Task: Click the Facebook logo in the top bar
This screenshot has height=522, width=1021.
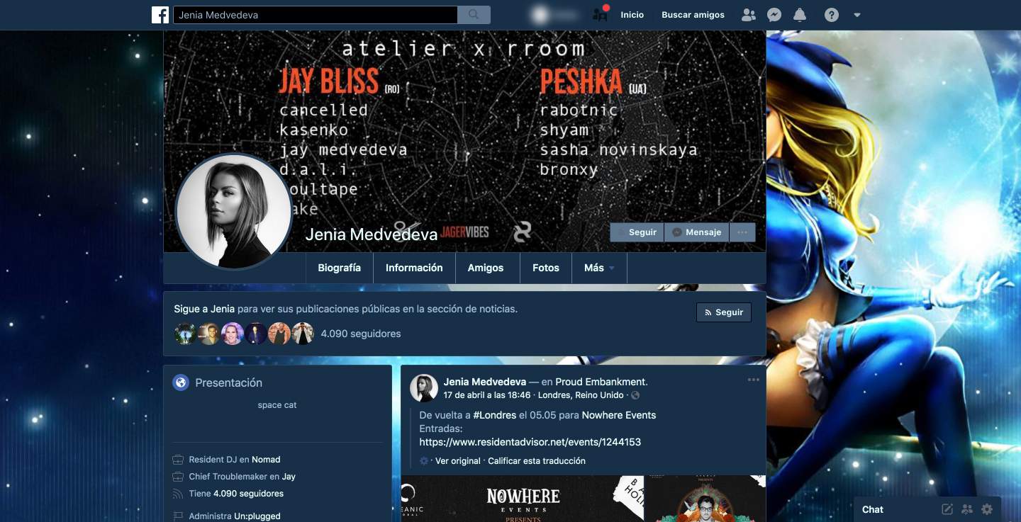Action: (160, 15)
